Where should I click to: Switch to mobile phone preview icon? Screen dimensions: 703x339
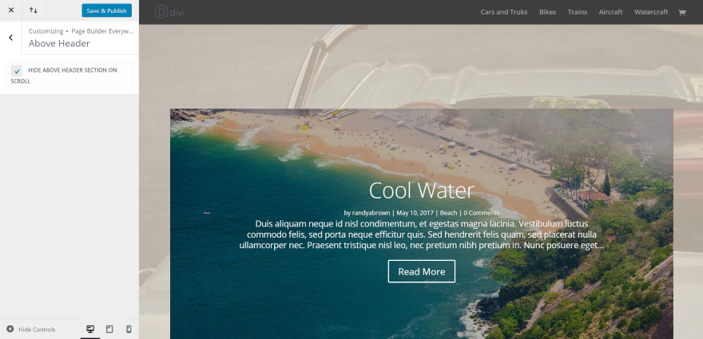pyautogui.click(x=129, y=329)
